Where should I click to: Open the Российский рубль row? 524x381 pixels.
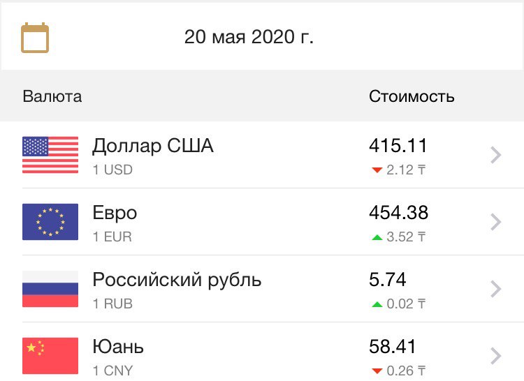[x=262, y=289]
